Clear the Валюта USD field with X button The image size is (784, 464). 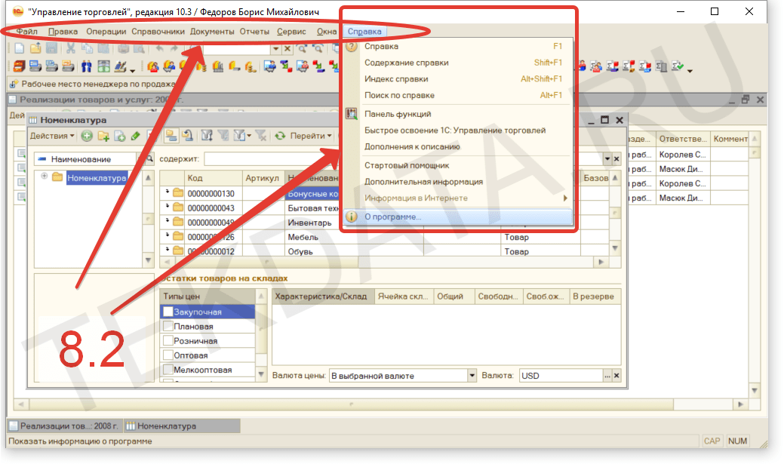[616, 376]
